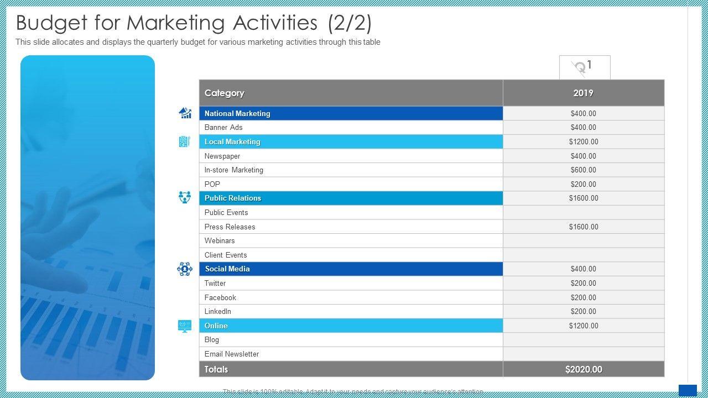This screenshot has width=708, height=398.
Task: Click the blue square in bottom corner
Action: (x=688, y=390)
